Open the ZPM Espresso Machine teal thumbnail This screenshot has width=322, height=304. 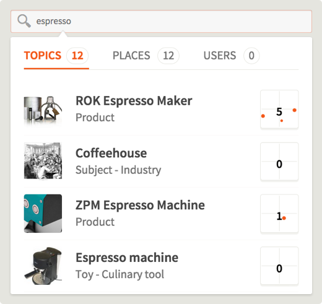(x=43, y=214)
